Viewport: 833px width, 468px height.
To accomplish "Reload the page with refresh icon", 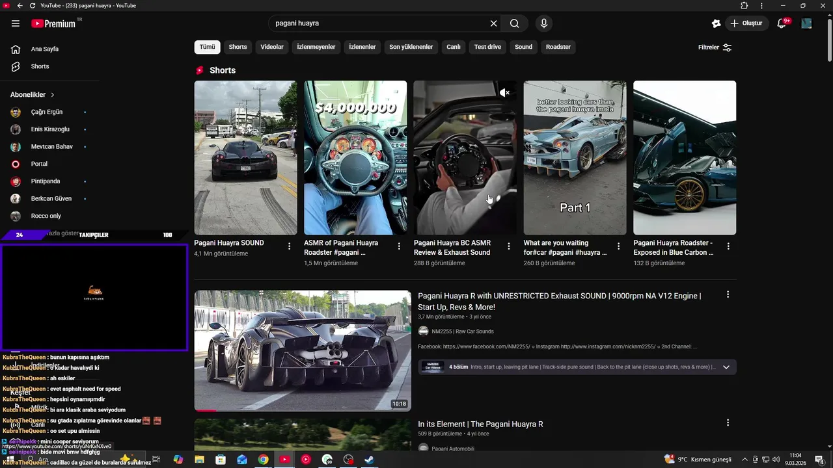I will [x=32, y=5].
